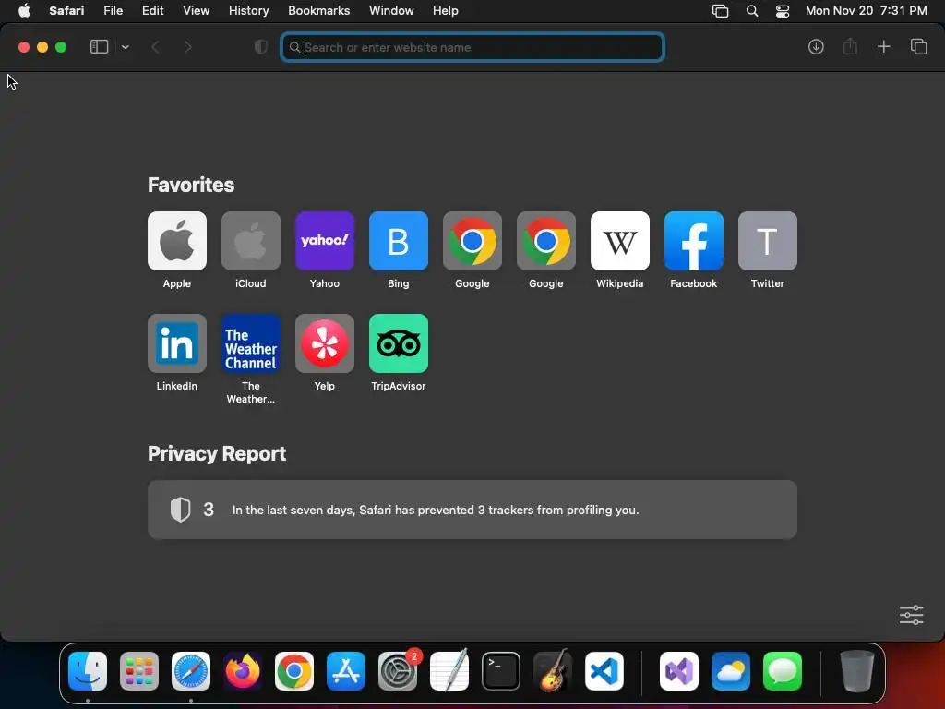945x709 pixels.
Task: Expand the tab group dropdown arrow
Action: click(x=125, y=47)
